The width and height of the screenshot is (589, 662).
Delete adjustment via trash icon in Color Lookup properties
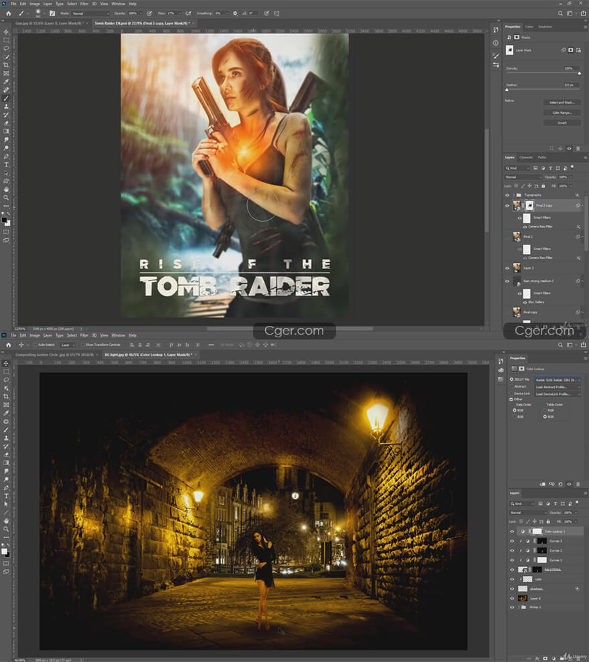(x=578, y=484)
